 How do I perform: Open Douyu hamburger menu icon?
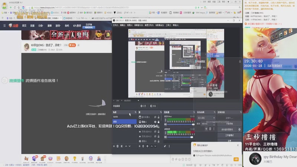4,26
